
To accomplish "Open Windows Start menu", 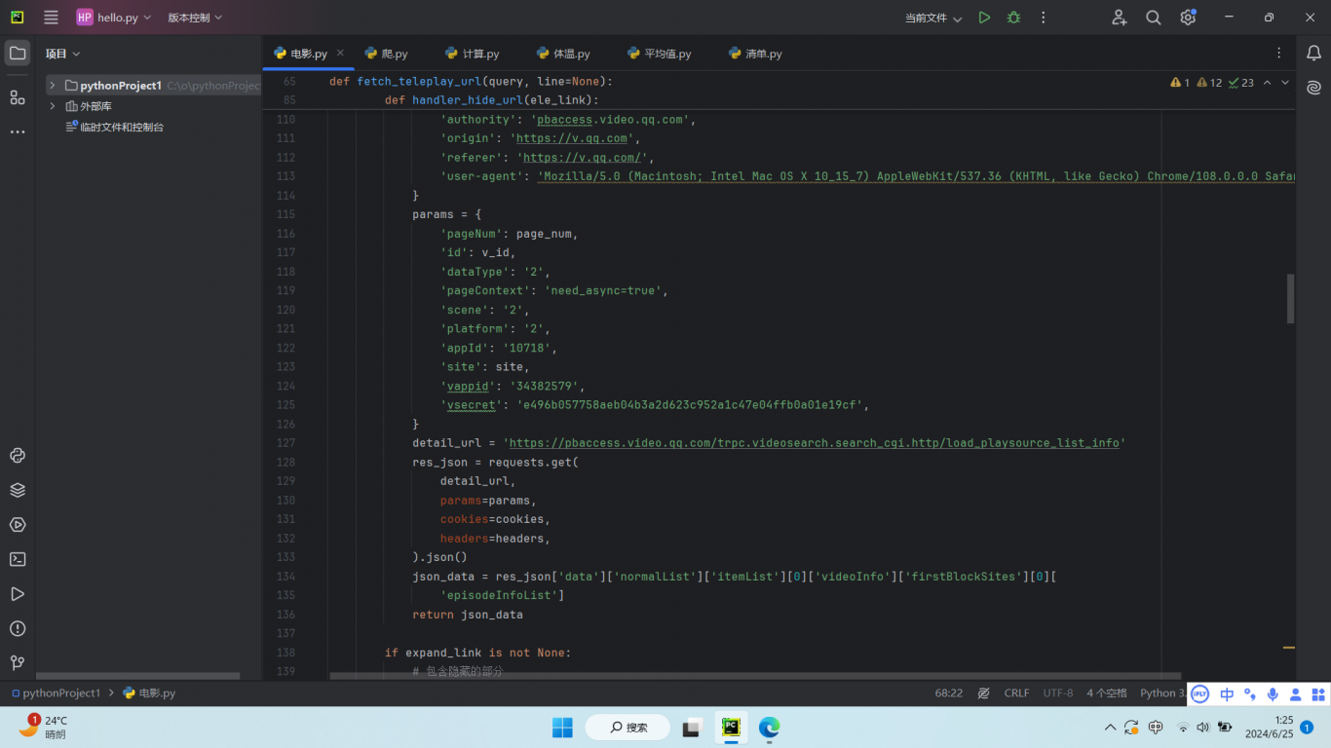I will pyautogui.click(x=563, y=728).
